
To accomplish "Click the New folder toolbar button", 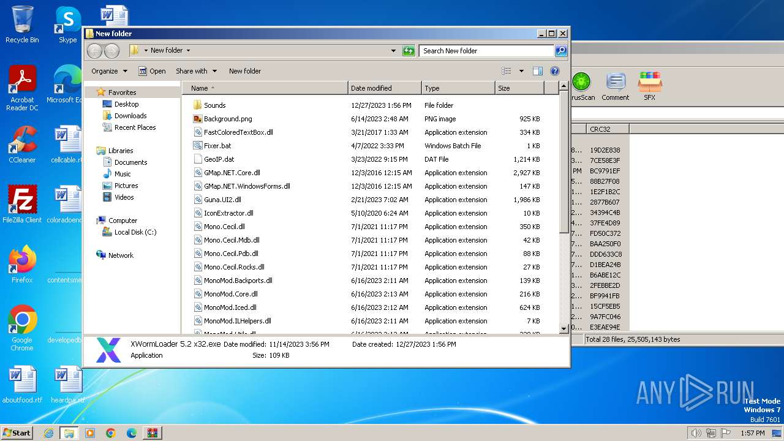I will pos(245,71).
